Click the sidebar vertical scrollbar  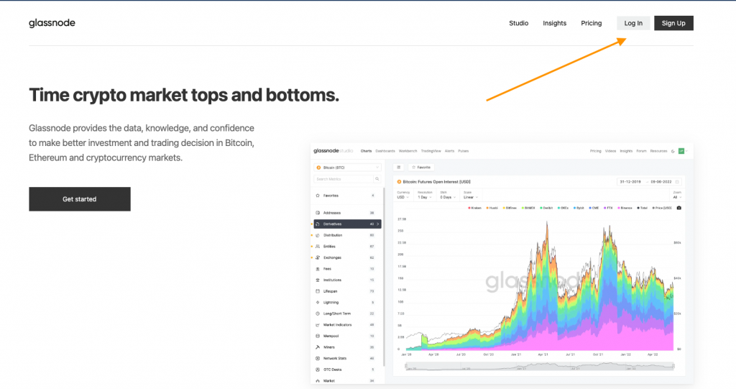pyautogui.click(x=384, y=277)
